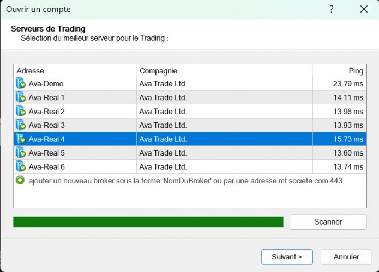Click the add new broker text field
The height and width of the screenshot is (272, 379).
pyautogui.click(x=185, y=180)
